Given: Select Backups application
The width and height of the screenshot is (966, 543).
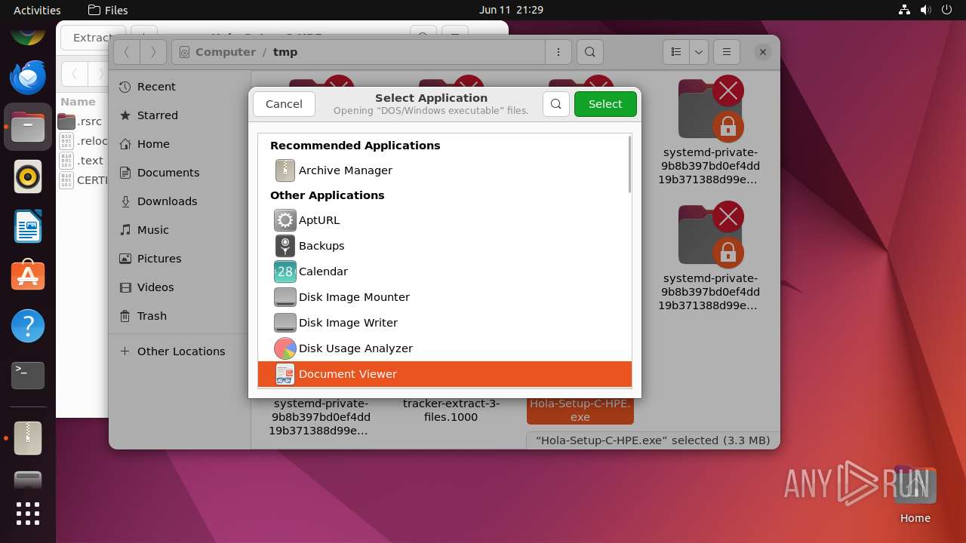Looking at the screenshot, I should click(445, 246).
